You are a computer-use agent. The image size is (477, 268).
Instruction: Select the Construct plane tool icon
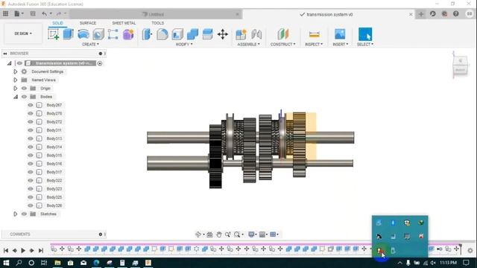283,34
